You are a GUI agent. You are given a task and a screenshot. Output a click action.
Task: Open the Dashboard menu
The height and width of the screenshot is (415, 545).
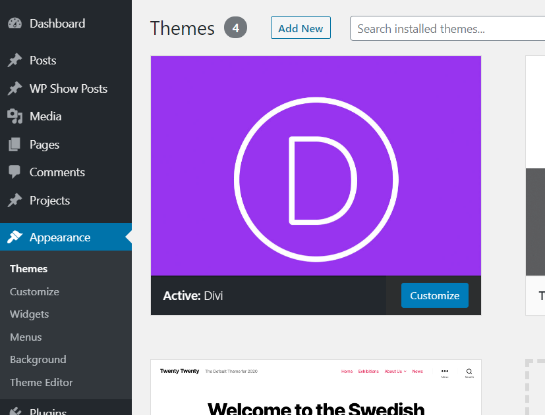(x=66, y=24)
